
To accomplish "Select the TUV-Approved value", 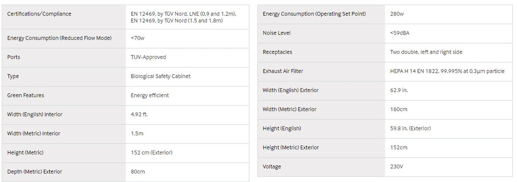I will point(148,57).
